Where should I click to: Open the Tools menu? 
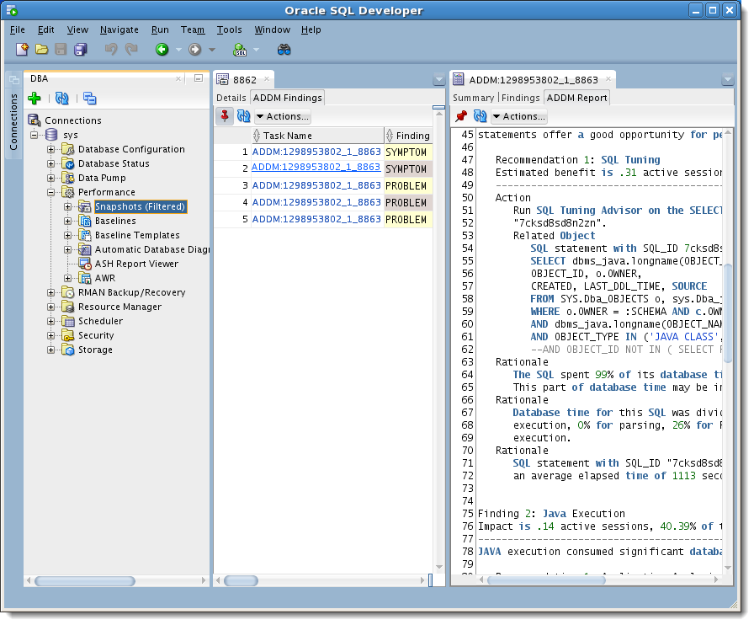229,29
